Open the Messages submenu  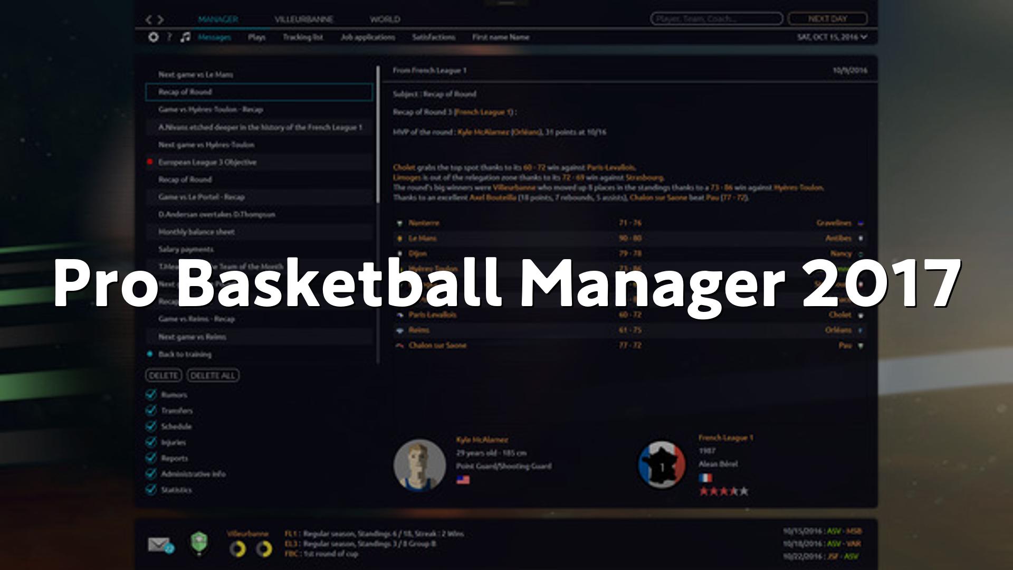pyautogui.click(x=214, y=37)
